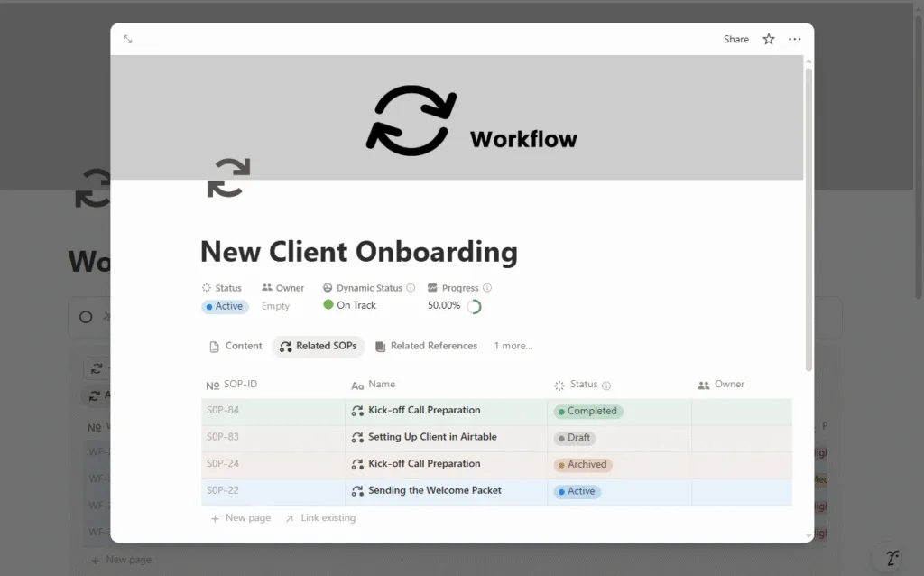Expand the '1 more...' hidden tabs
Viewport: 924px width, 576px height.
click(513, 346)
